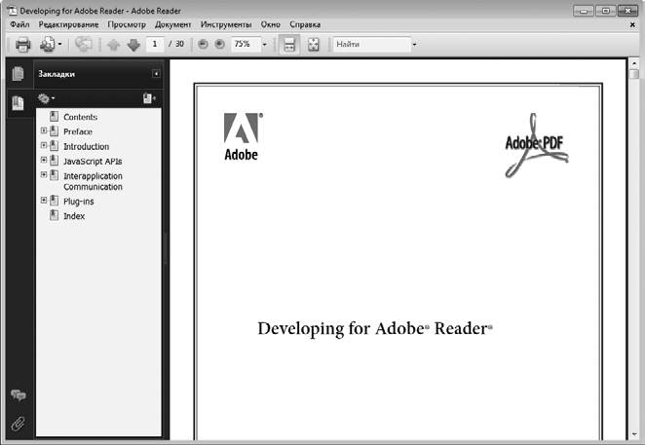Collapse the Закладки bookmarks panel
Viewport: 645px width, 445px height.
(156, 74)
